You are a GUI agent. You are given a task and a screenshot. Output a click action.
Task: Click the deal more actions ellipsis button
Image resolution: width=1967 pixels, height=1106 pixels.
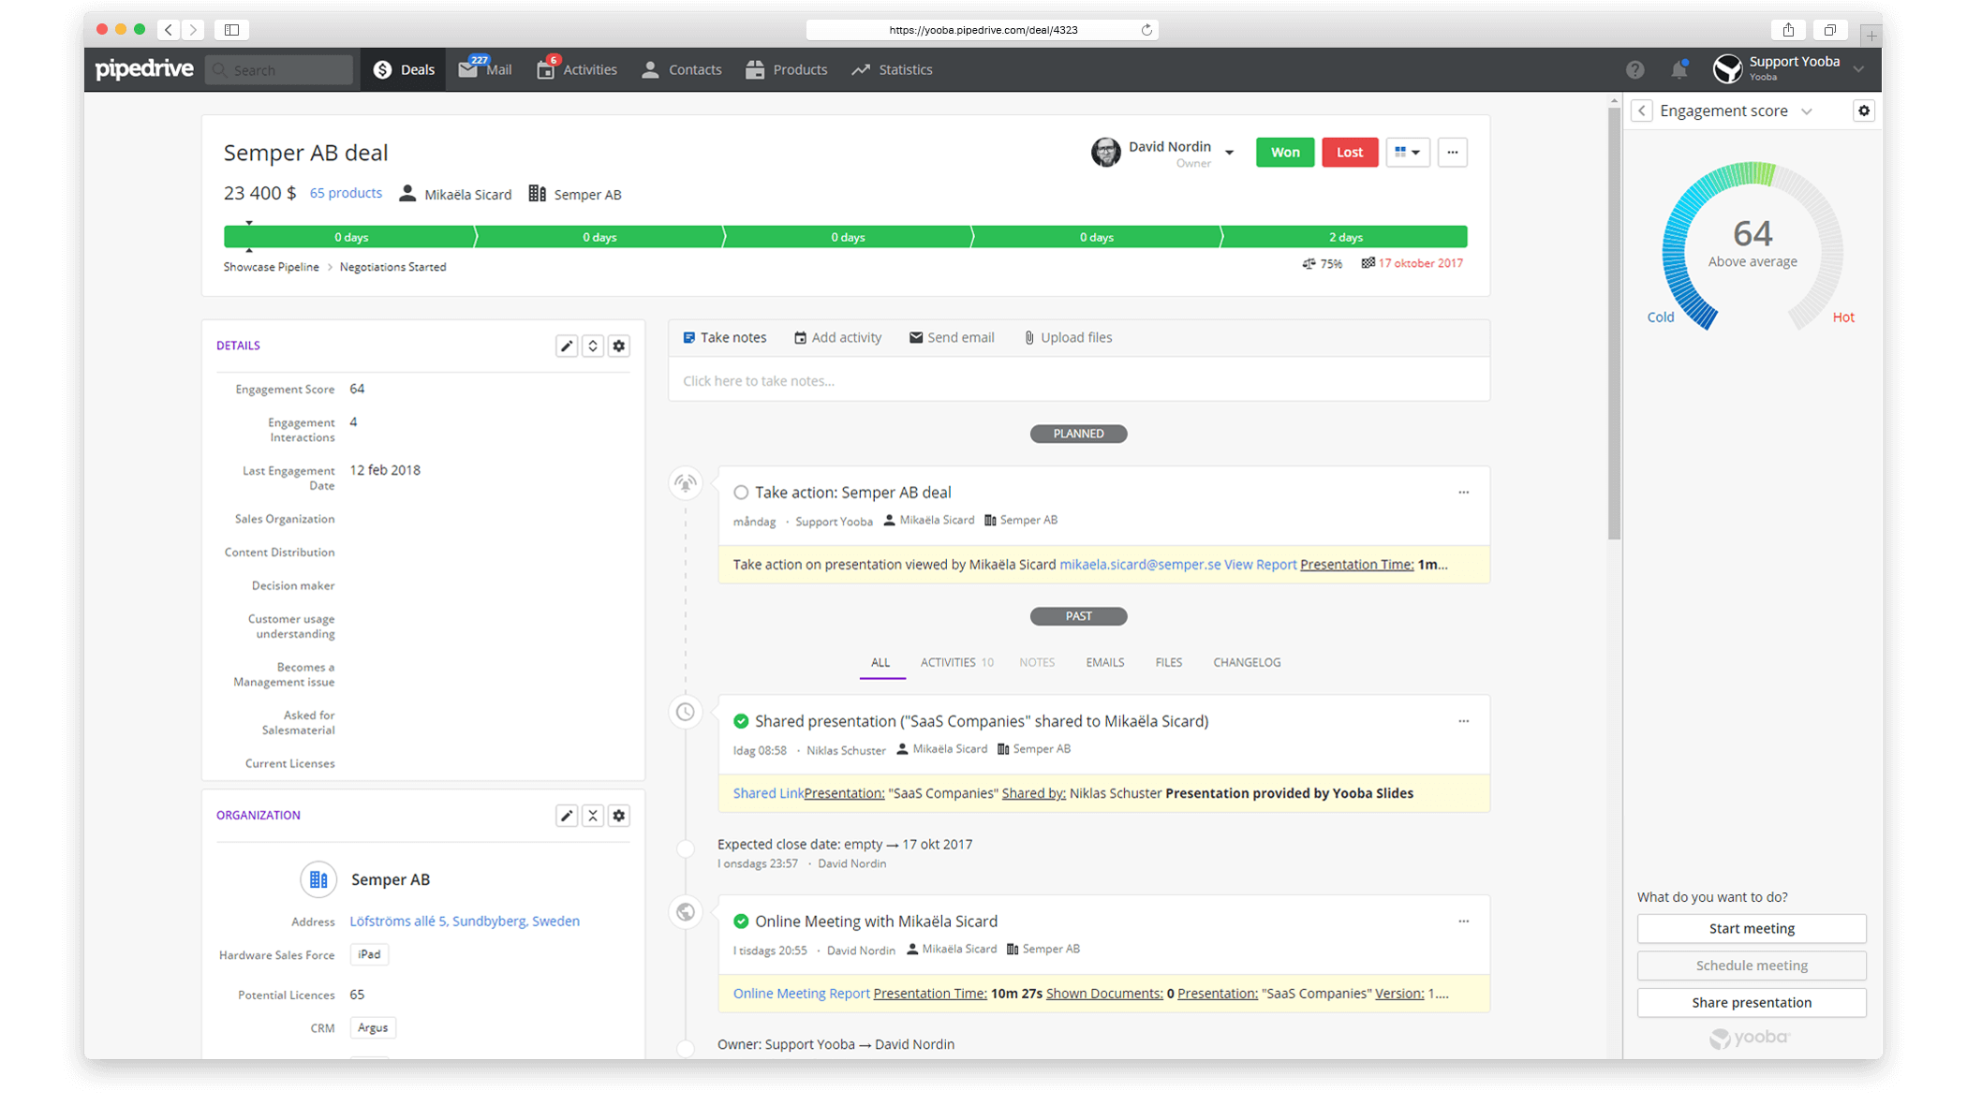(1453, 152)
